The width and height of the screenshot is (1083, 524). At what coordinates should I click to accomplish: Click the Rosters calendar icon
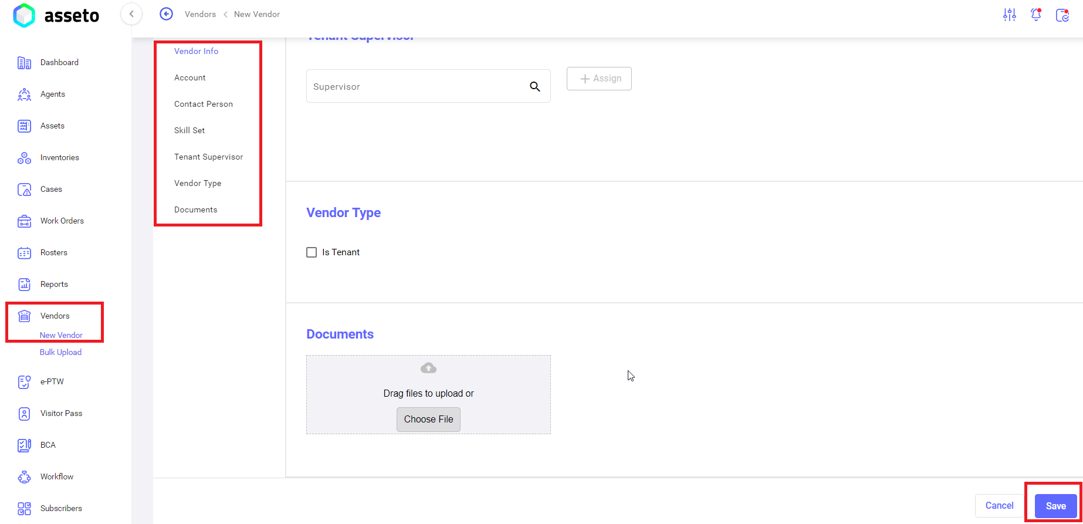(x=24, y=253)
